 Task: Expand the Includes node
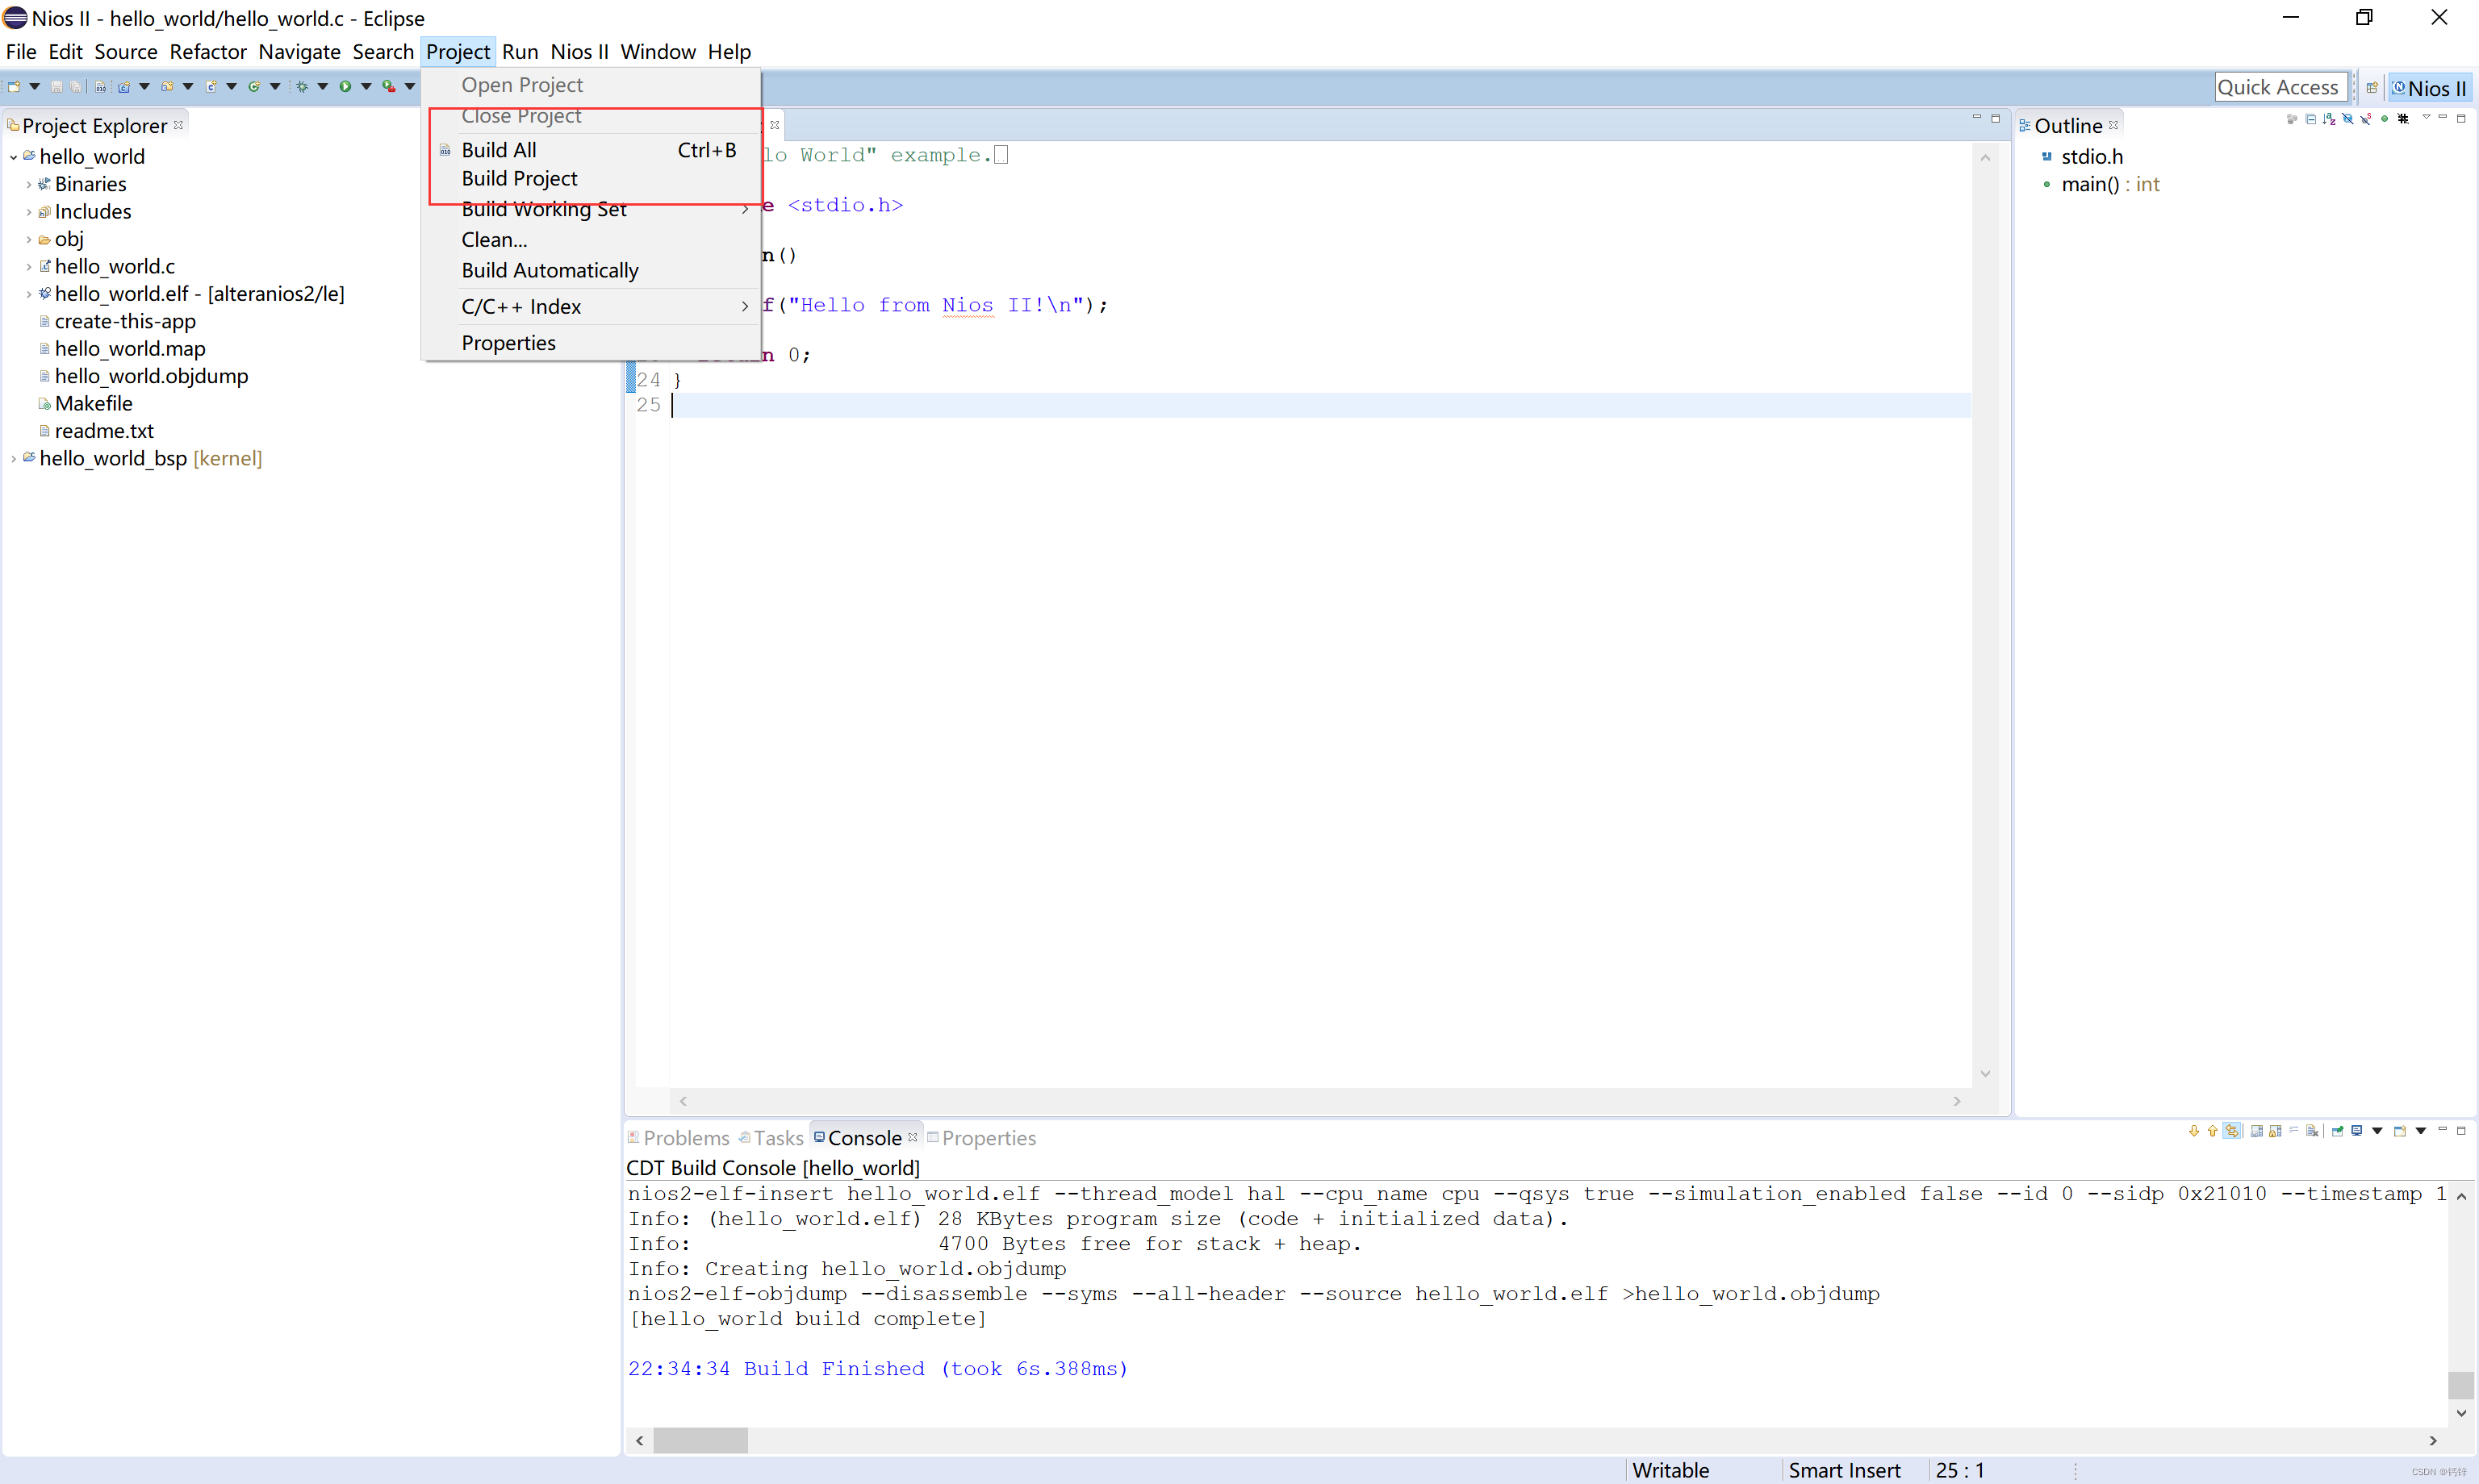pyautogui.click(x=28, y=212)
